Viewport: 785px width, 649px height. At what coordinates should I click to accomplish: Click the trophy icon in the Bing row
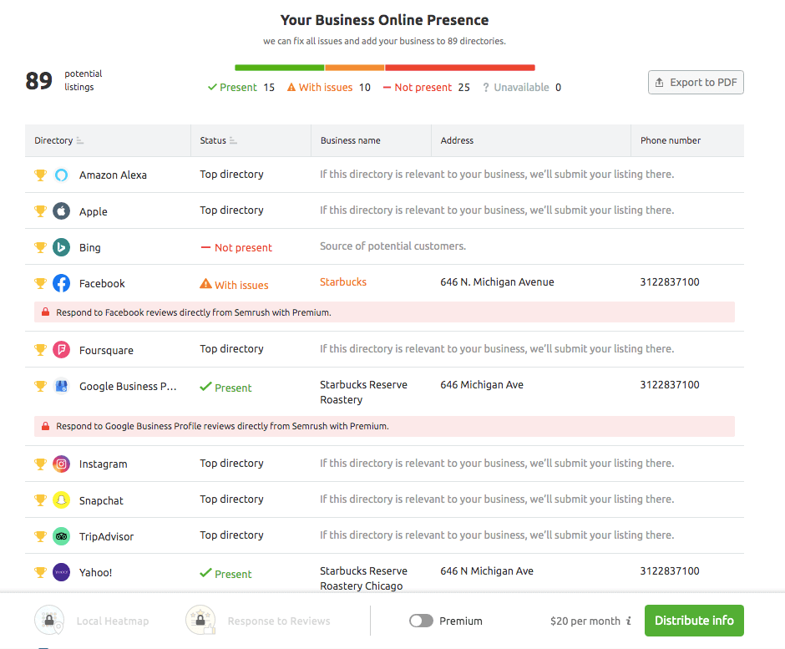click(40, 247)
